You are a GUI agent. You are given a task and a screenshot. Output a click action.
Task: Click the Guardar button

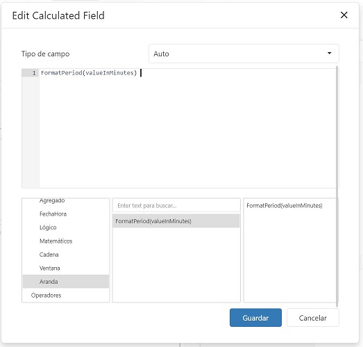(x=255, y=318)
